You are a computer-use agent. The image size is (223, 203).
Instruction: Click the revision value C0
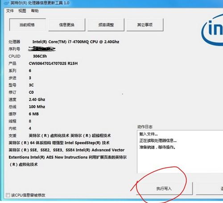point(31,92)
